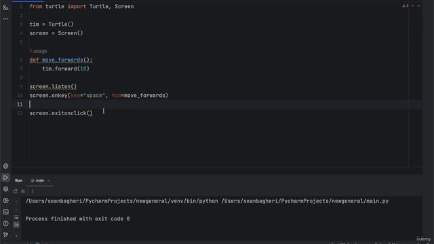The width and height of the screenshot is (434, 244).
Task: Open the Structure tool window icon
Action: point(5,7)
